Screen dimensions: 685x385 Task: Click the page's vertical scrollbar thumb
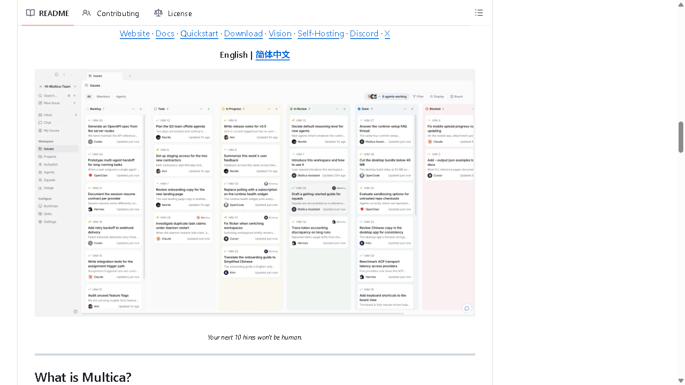click(x=681, y=137)
